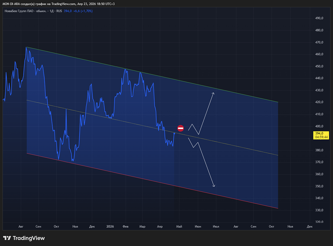Click the red lower channel trendline

click(152, 181)
